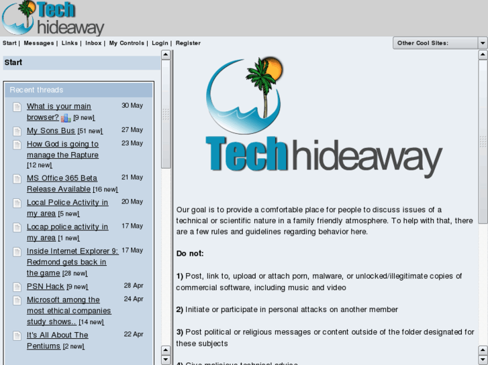Click document icon beside 'Inside Internet Explorer 9'
Viewport: 488px width, 365px height.
17,252
